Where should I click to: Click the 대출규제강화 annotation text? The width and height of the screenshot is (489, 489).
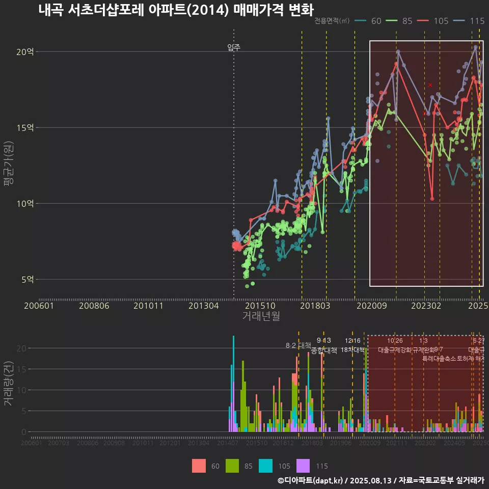395,349
